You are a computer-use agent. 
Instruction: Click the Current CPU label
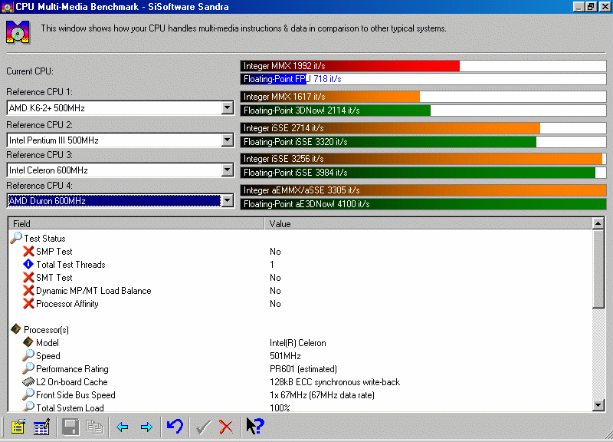pyautogui.click(x=30, y=71)
